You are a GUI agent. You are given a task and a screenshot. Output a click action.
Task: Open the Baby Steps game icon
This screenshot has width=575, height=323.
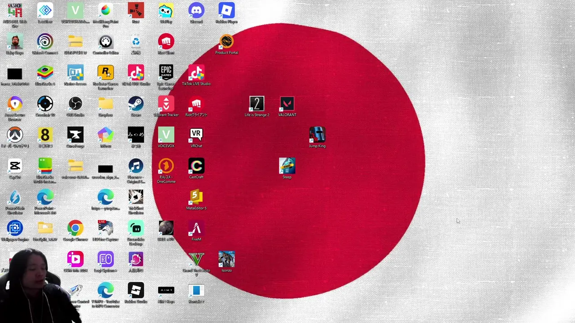coord(15,42)
